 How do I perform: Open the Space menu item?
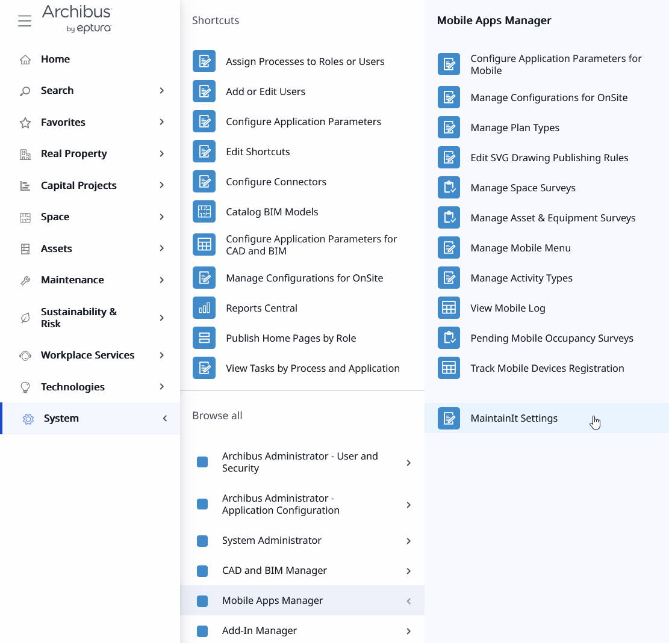(x=55, y=217)
